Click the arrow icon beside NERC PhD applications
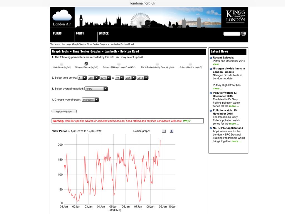The width and height of the screenshot is (285, 214). [x=210, y=128]
